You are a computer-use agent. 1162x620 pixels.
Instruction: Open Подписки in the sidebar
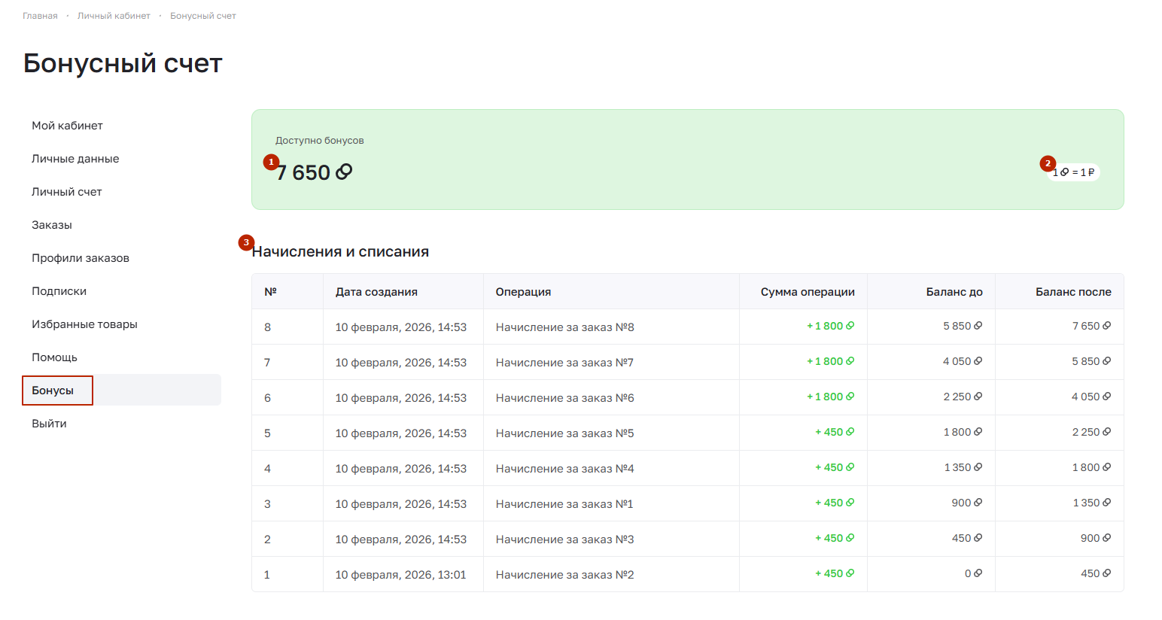(59, 291)
